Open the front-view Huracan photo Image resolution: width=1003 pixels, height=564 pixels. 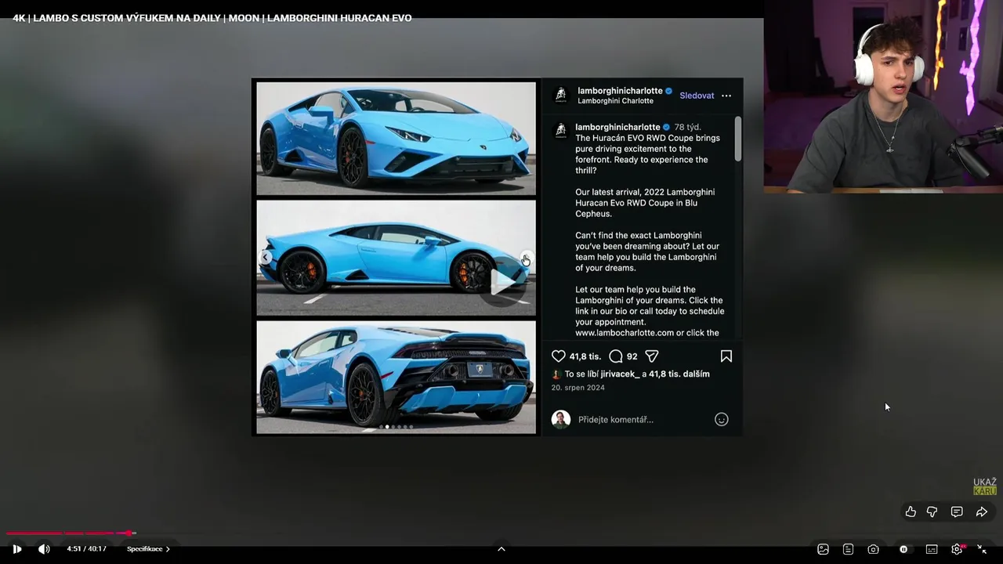pos(396,139)
